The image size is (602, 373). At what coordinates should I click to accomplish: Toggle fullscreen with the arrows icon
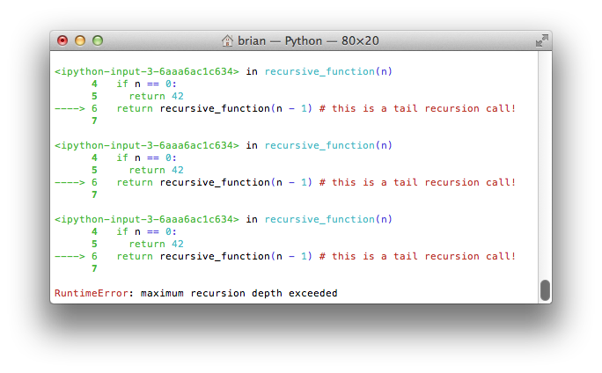coord(542,40)
